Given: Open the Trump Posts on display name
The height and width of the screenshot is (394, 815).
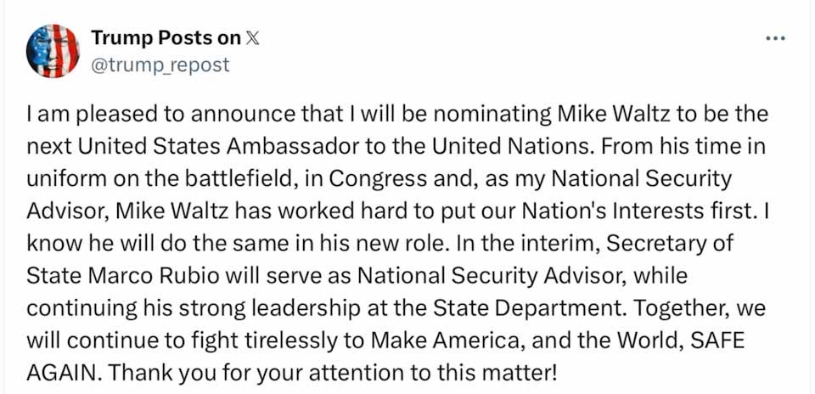Looking at the screenshot, I should pyautogui.click(x=165, y=39).
